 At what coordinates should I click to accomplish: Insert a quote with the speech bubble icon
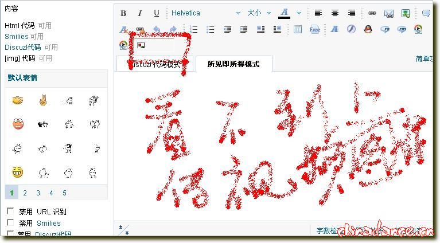coord(426,13)
